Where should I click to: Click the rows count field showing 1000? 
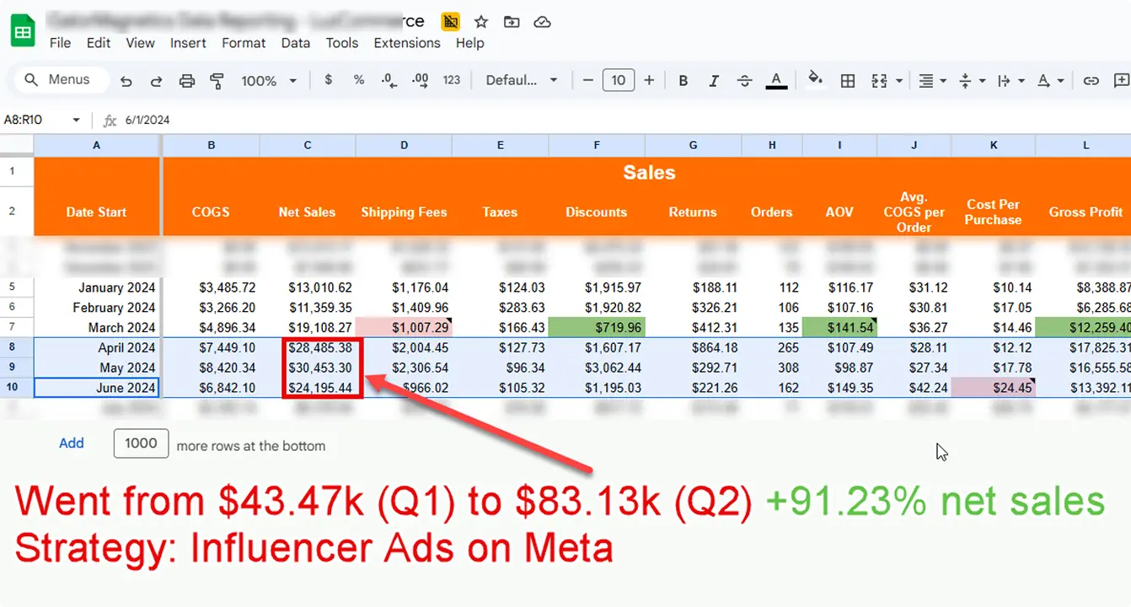pyautogui.click(x=141, y=443)
